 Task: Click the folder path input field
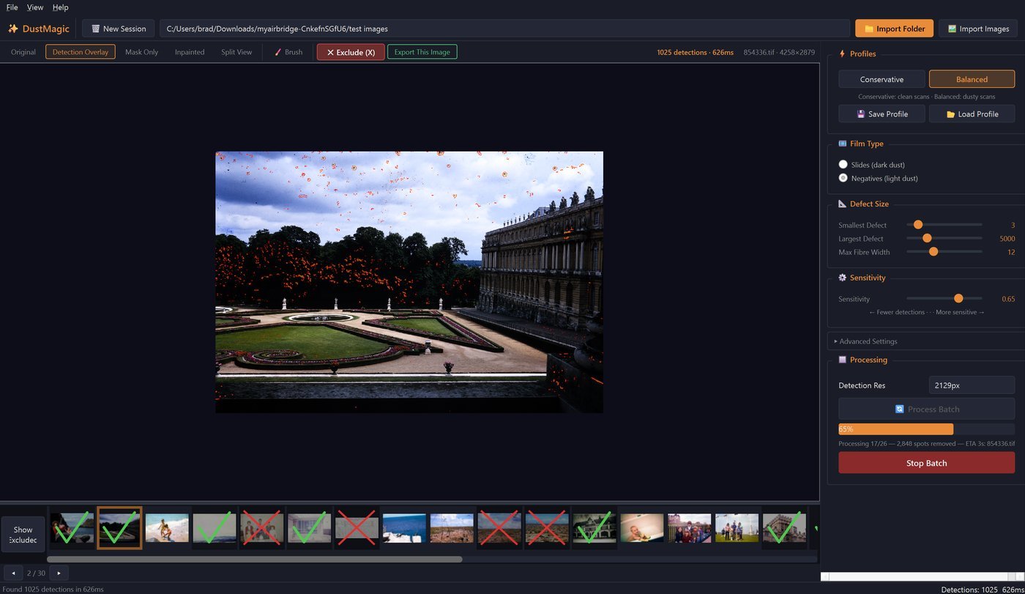click(x=504, y=29)
